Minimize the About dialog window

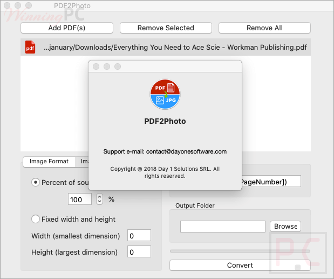(107, 67)
